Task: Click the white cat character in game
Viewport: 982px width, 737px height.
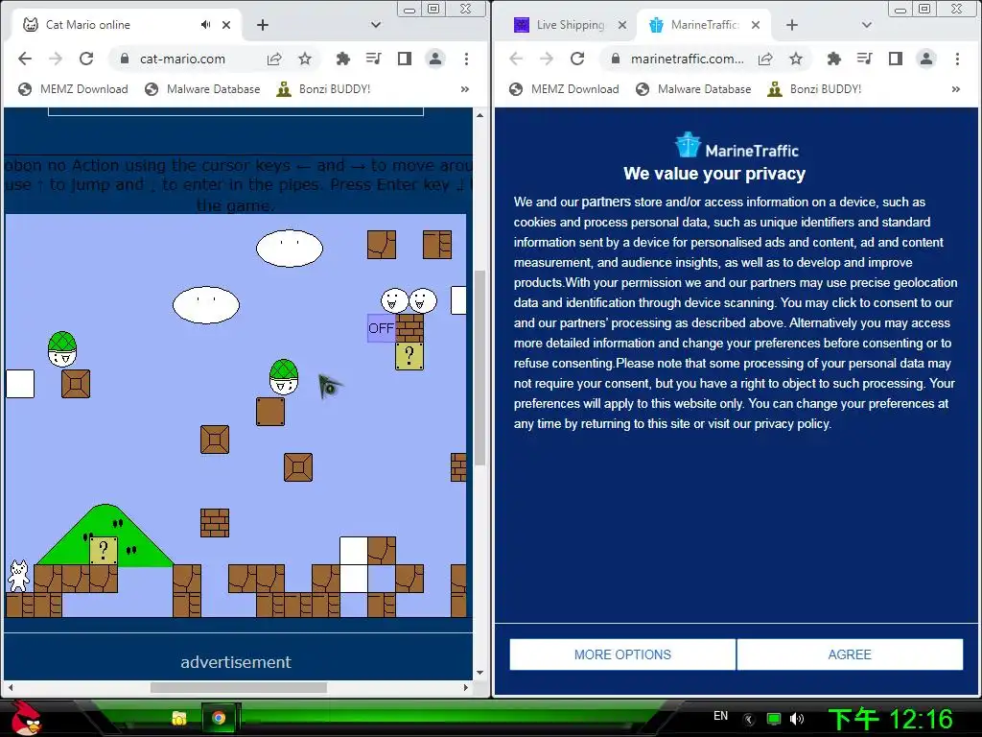Action: click(18, 576)
